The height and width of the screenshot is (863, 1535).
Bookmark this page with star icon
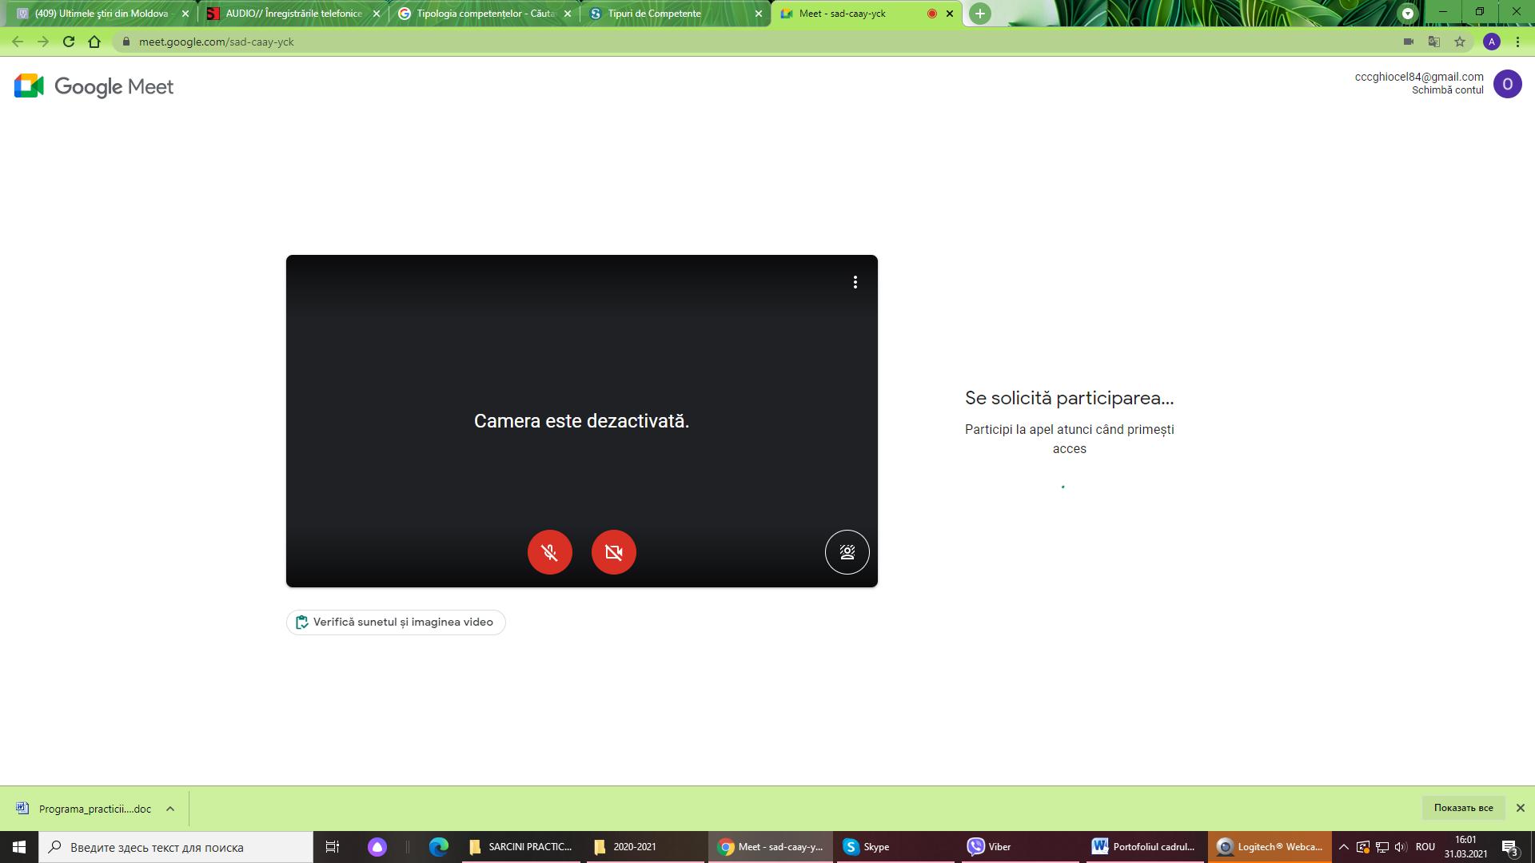[x=1460, y=42]
